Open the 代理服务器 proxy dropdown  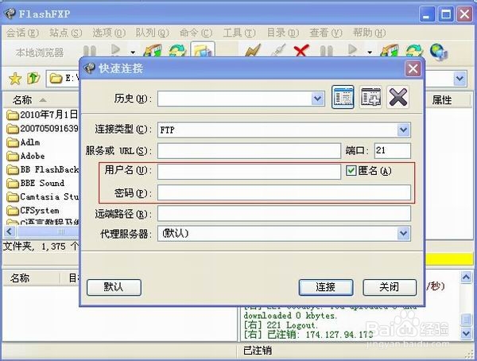point(403,234)
